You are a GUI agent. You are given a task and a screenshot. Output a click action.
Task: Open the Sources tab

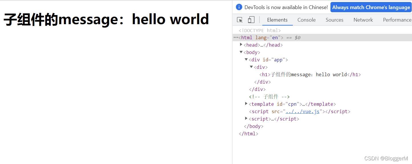(334, 20)
